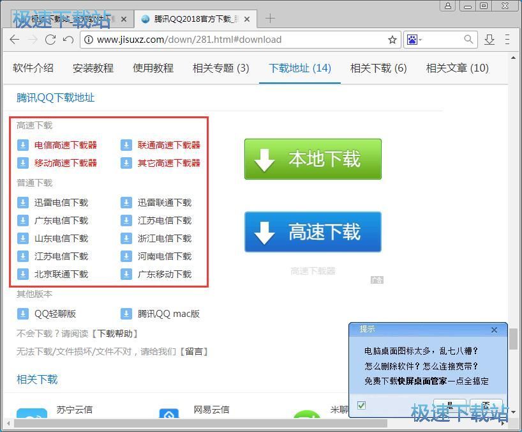
Task: Click download icon beside 迅雷电信下载
Action: point(22,203)
